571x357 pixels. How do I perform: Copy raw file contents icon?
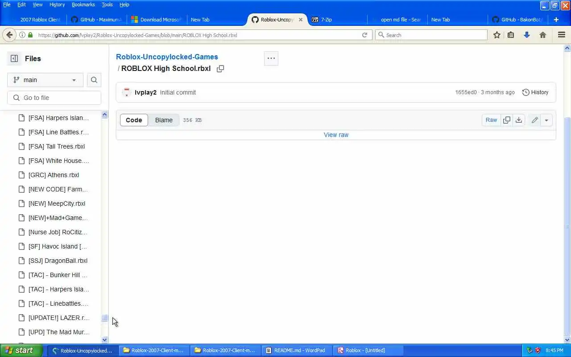point(507,120)
